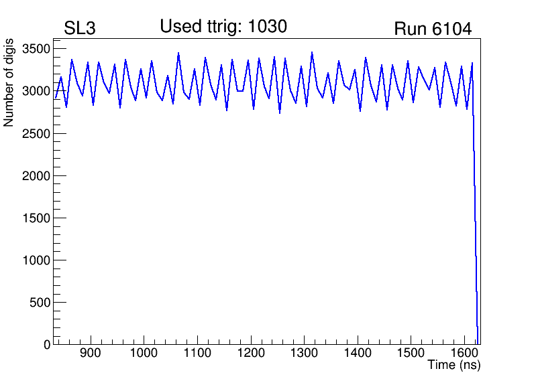
Task: Select the 'Used ttrig: 1030' plot title
Action: 223,27
